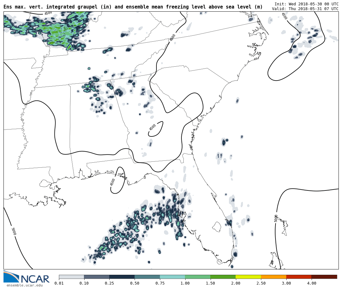The width and height of the screenshot is (342, 289).
Task: Click the 5000 contour label on the left edge
Action: pyautogui.click(x=14, y=231)
